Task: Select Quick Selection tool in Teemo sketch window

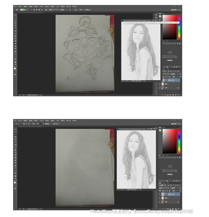Action: pos(15,23)
